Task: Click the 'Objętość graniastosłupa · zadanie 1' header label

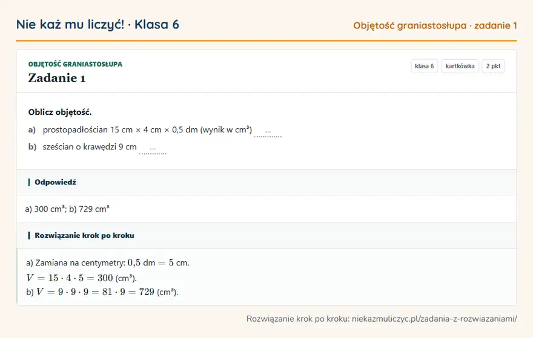Action: pyautogui.click(x=435, y=26)
